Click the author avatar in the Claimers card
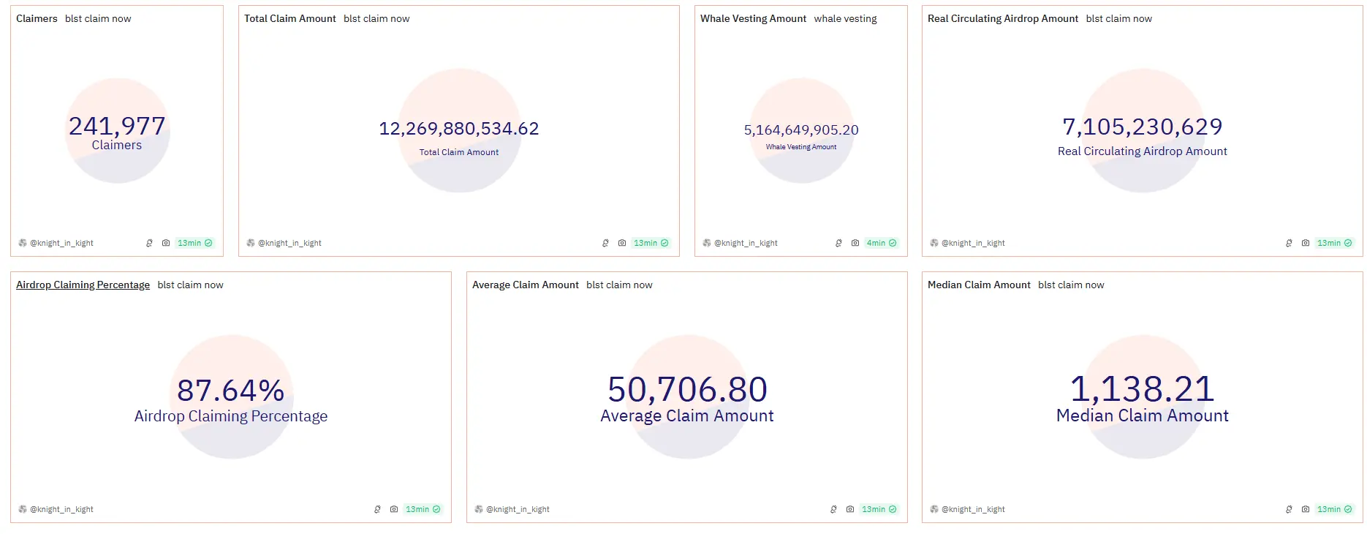Viewport: 1367px width, 534px height. click(x=23, y=243)
